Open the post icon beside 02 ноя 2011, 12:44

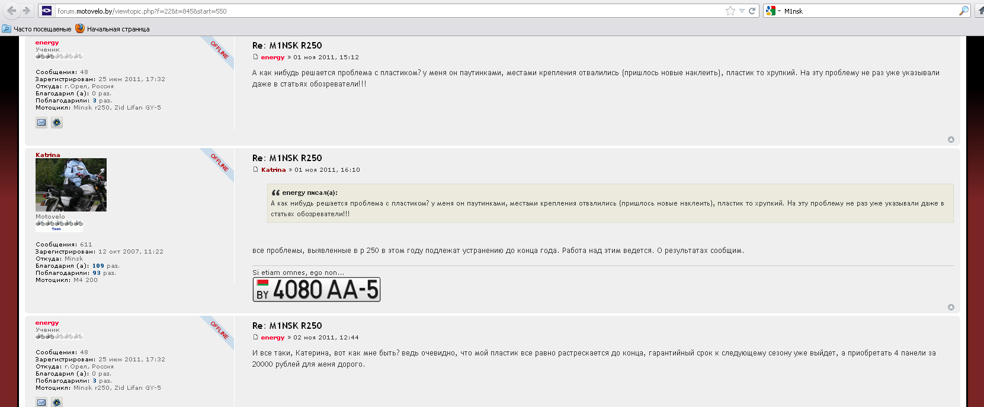click(x=255, y=337)
